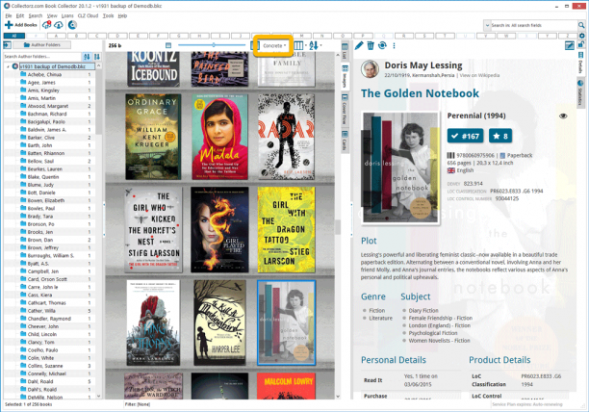Click the cloud upload icon in toolbar

tap(59, 25)
